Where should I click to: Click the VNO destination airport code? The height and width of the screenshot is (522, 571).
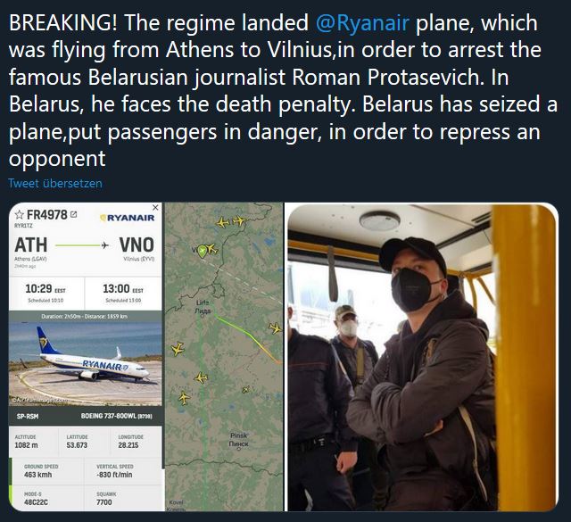137,244
